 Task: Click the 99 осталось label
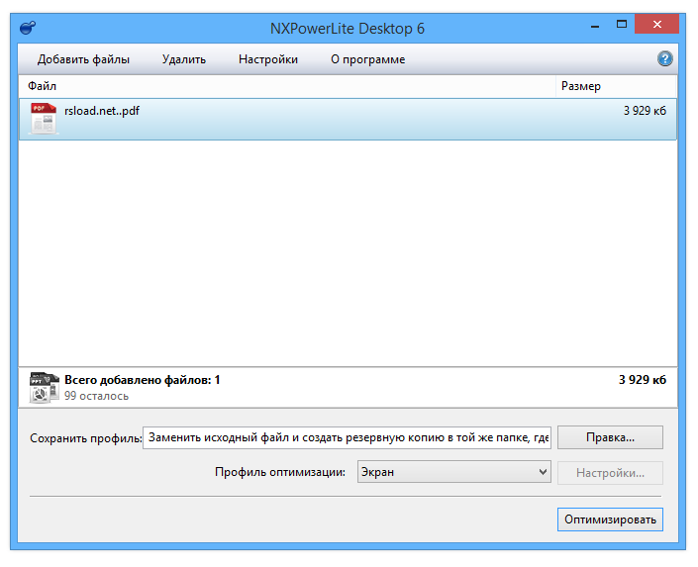(x=96, y=396)
